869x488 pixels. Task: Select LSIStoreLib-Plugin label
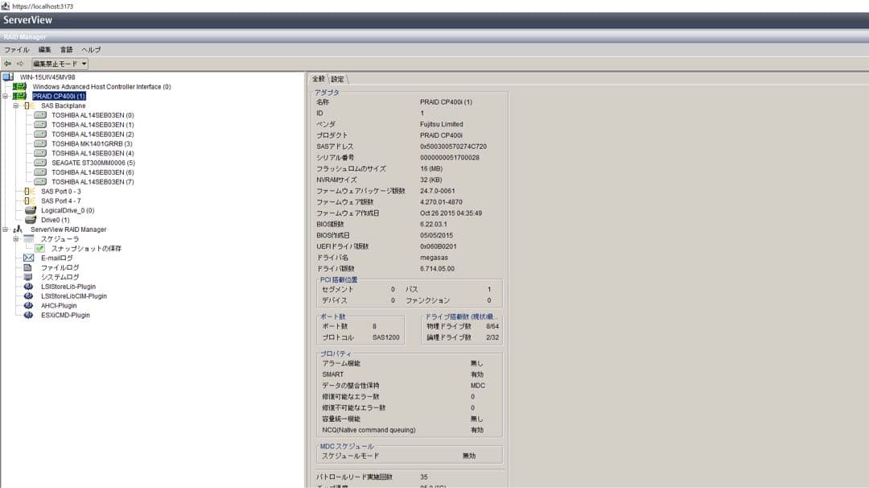(x=68, y=287)
